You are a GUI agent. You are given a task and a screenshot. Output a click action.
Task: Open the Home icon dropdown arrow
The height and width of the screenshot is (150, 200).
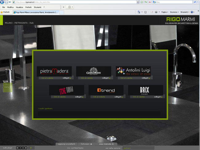142,12
